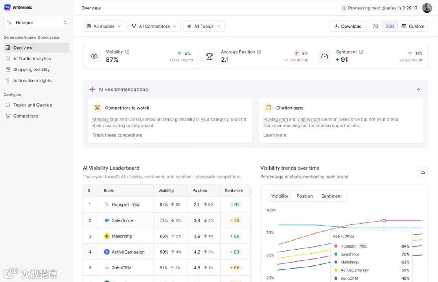This screenshot has height=282, width=438.
Task: Click the gauge icon in Sentiment card
Action: pyautogui.click(x=324, y=56)
